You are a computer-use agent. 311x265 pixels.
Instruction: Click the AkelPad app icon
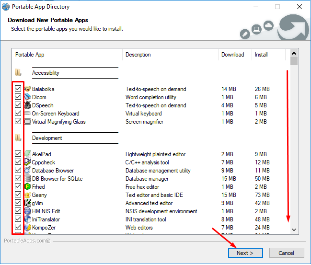(x=28, y=154)
